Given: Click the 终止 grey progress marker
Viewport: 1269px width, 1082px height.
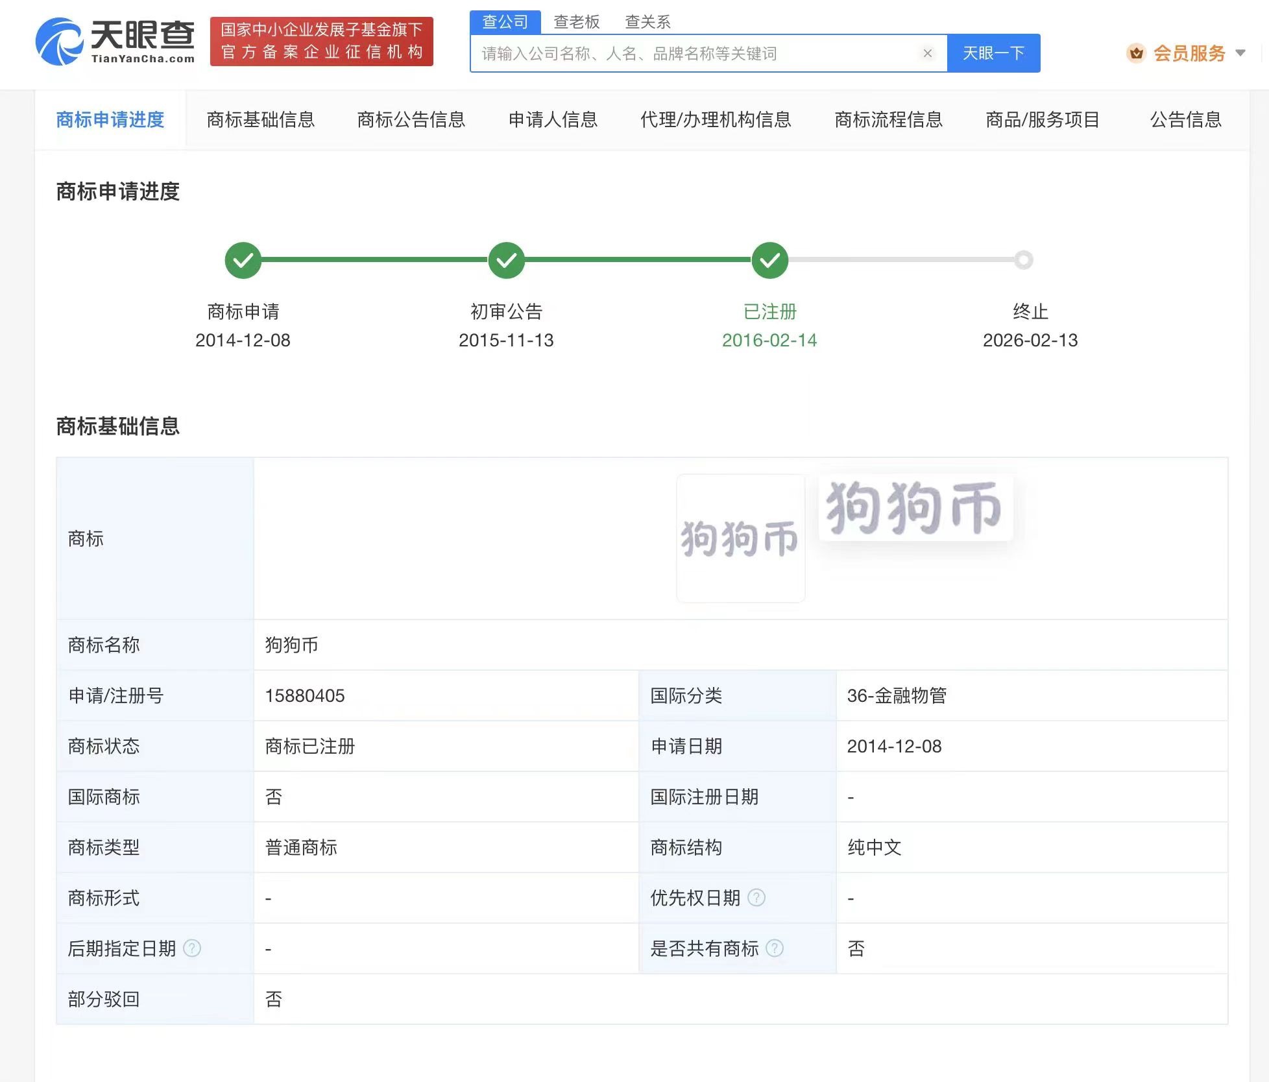Looking at the screenshot, I should (1024, 260).
